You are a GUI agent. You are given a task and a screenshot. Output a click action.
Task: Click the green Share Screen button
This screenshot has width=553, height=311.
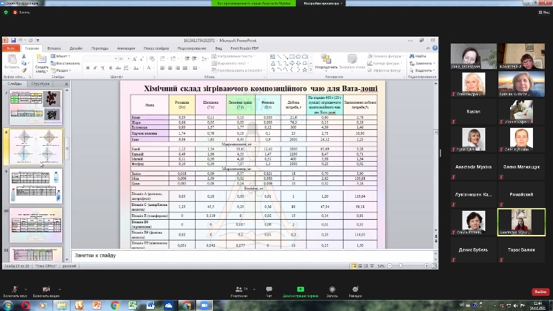300,290
